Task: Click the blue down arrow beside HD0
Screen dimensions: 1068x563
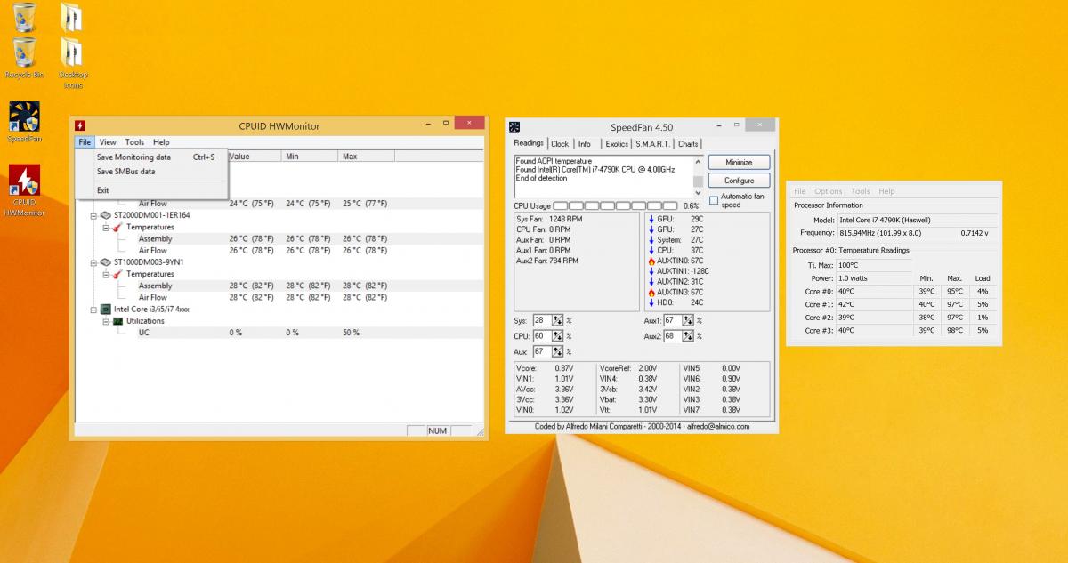Action: click(651, 302)
